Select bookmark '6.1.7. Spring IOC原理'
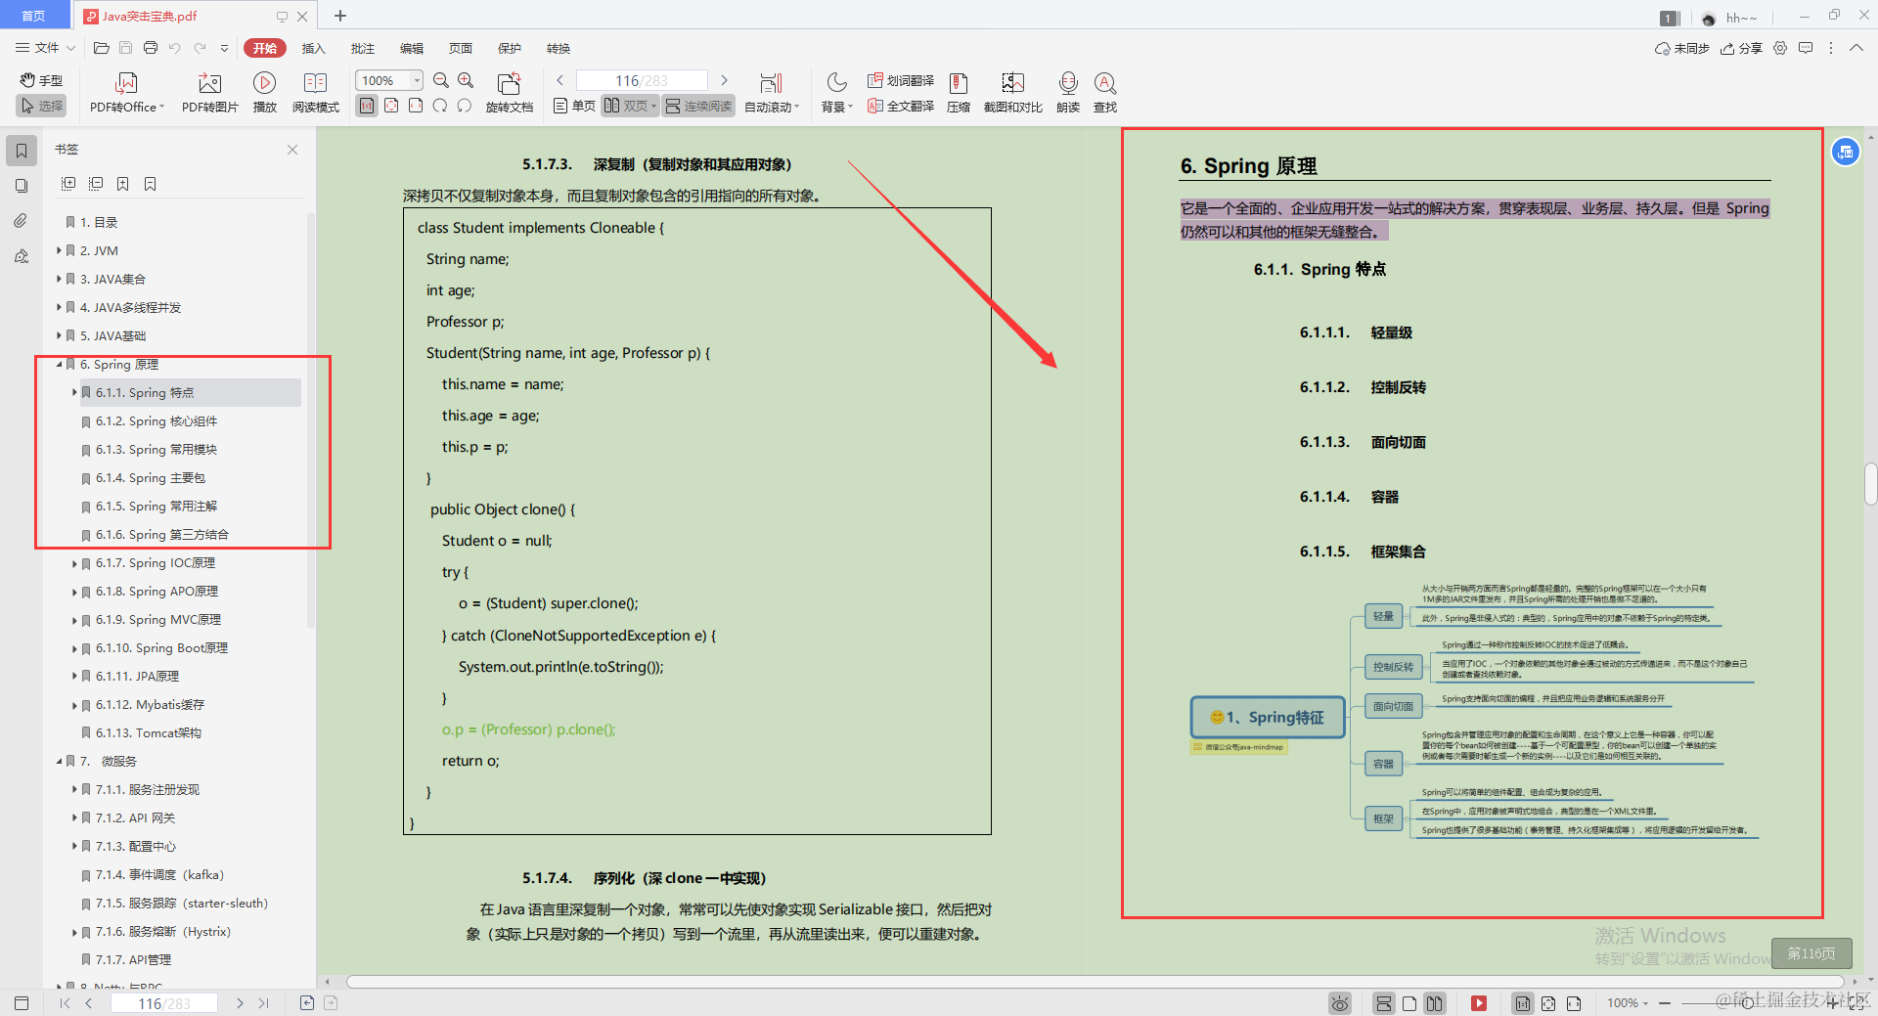 (x=156, y=562)
